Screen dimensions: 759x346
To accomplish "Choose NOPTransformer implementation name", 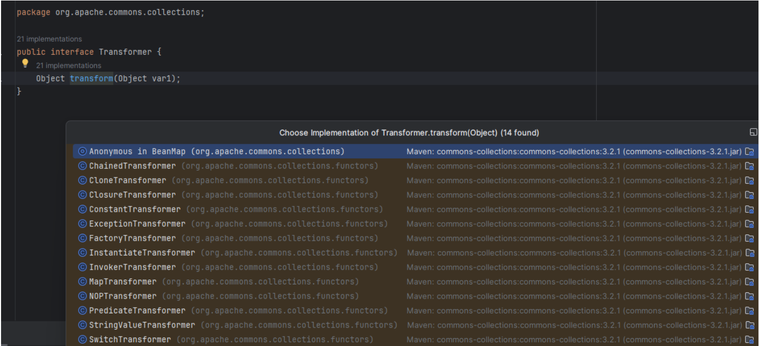I will click(123, 296).
